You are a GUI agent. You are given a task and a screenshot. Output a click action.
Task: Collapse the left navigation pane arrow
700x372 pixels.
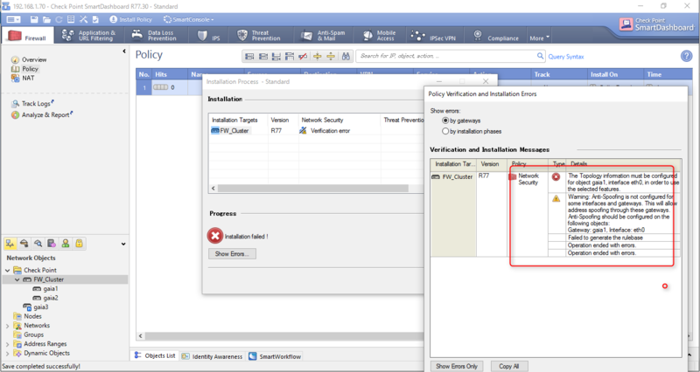[x=124, y=52]
